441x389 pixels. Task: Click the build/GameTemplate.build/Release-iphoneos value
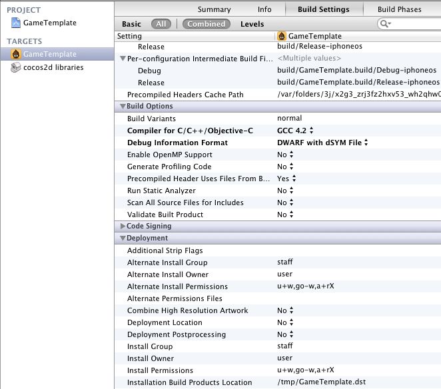[x=358, y=82]
